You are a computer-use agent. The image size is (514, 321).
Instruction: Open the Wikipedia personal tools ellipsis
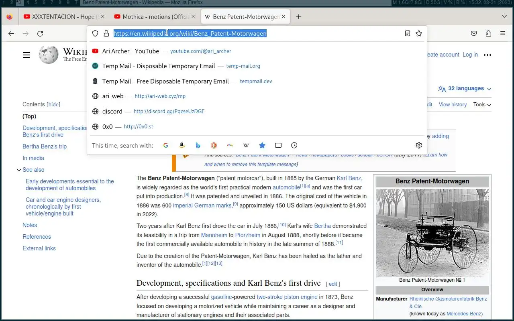coord(487,55)
